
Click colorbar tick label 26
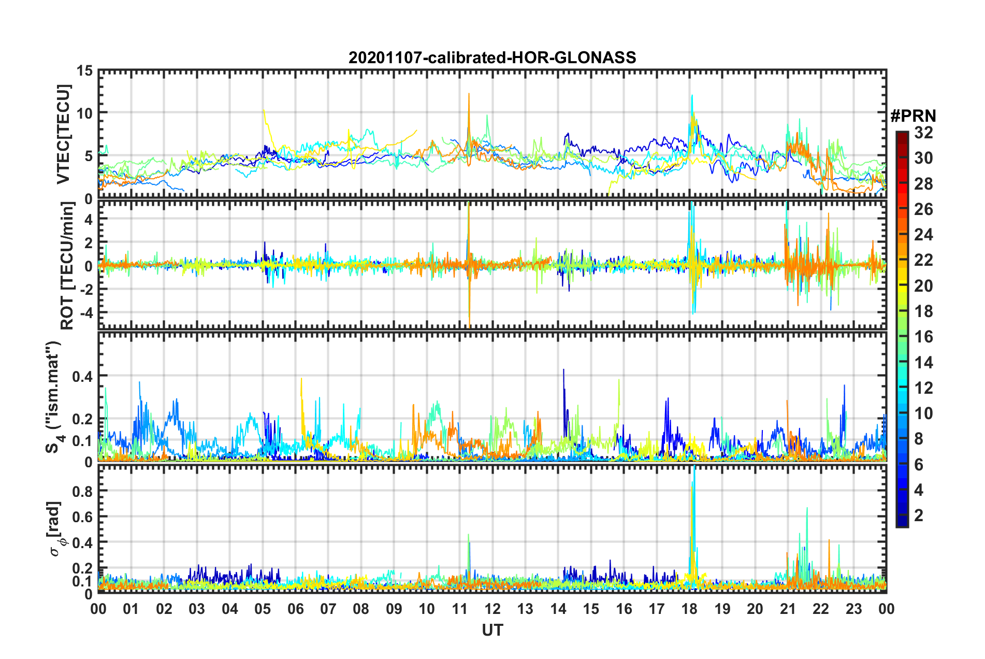(x=923, y=209)
